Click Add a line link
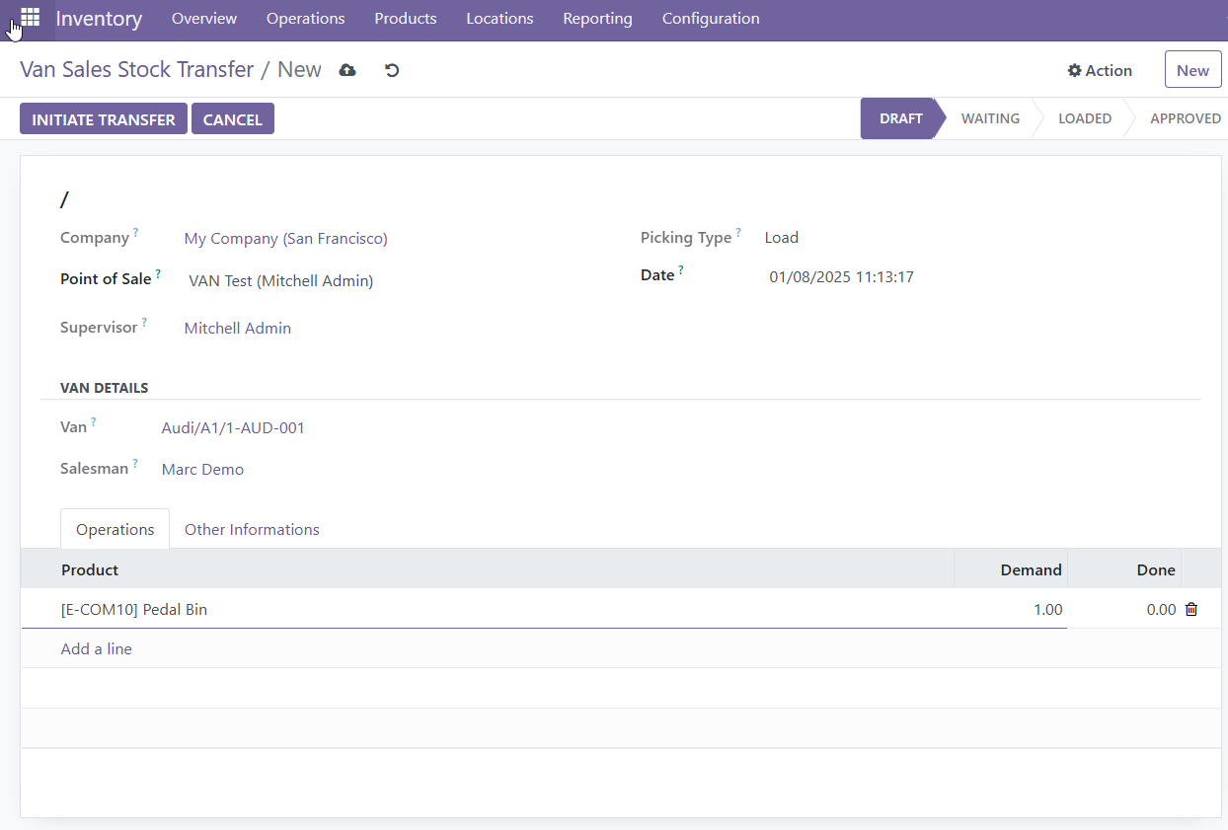This screenshot has height=830, width=1228. click(x=97, y=649)
